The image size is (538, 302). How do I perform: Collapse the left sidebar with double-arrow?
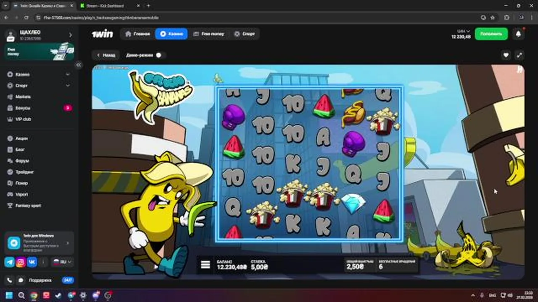[x=78, y=65]
